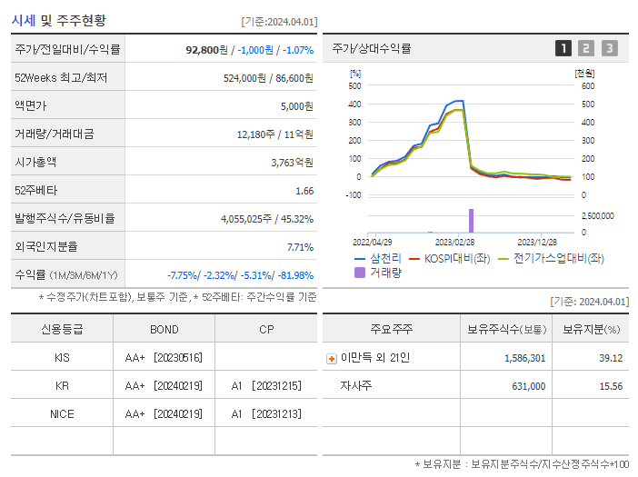Click KOSPI대비(좌) red legend line
Viewport: 638px width, 477px height.
point(414,259)
